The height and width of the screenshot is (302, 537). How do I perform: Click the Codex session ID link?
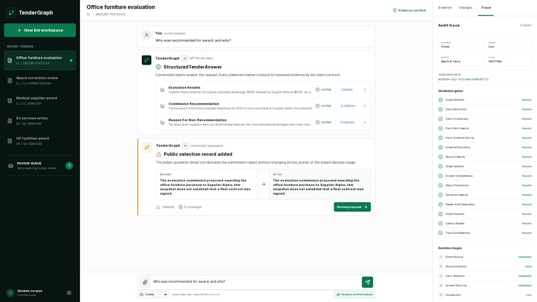coord(463,79)
